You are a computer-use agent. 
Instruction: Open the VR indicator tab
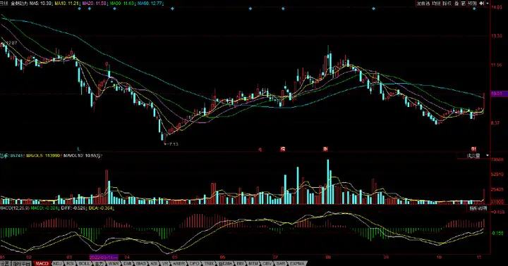[x=165, y=263]
